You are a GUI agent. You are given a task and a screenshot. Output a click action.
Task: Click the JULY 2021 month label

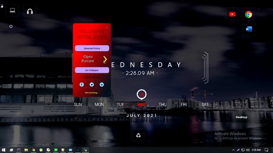(142, 116)
